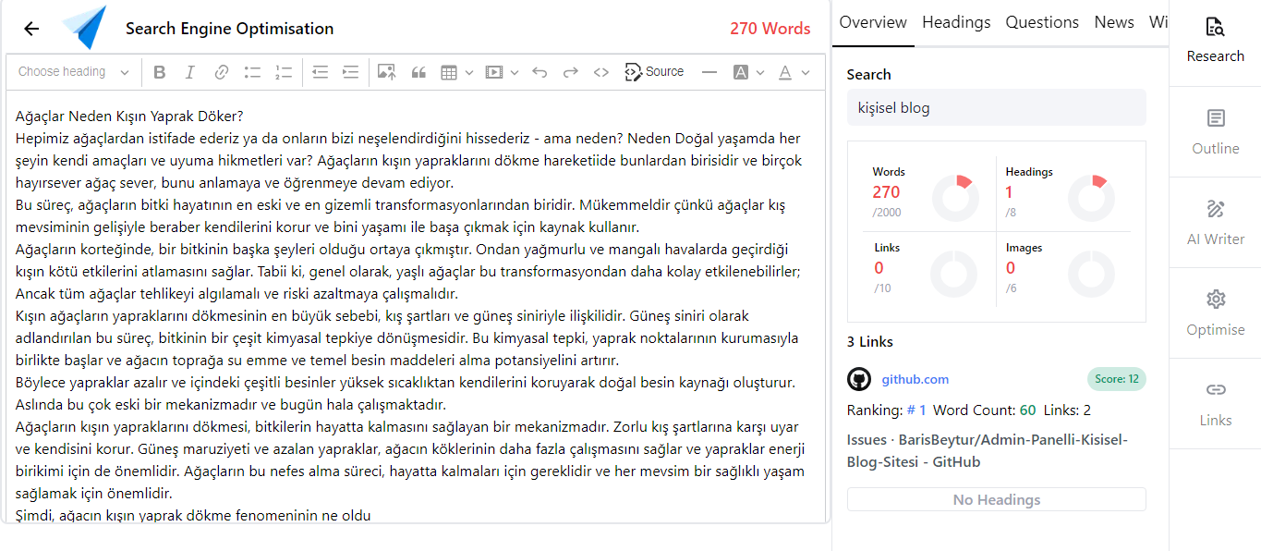Redo the last edit

click(571, 72)
